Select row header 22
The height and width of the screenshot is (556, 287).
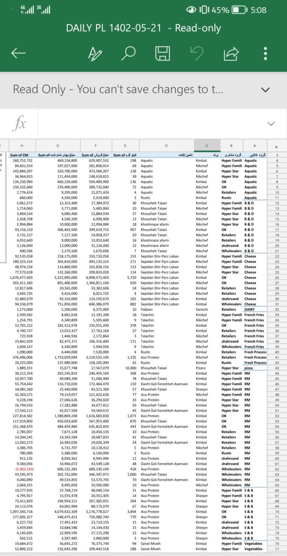(277, 256)
